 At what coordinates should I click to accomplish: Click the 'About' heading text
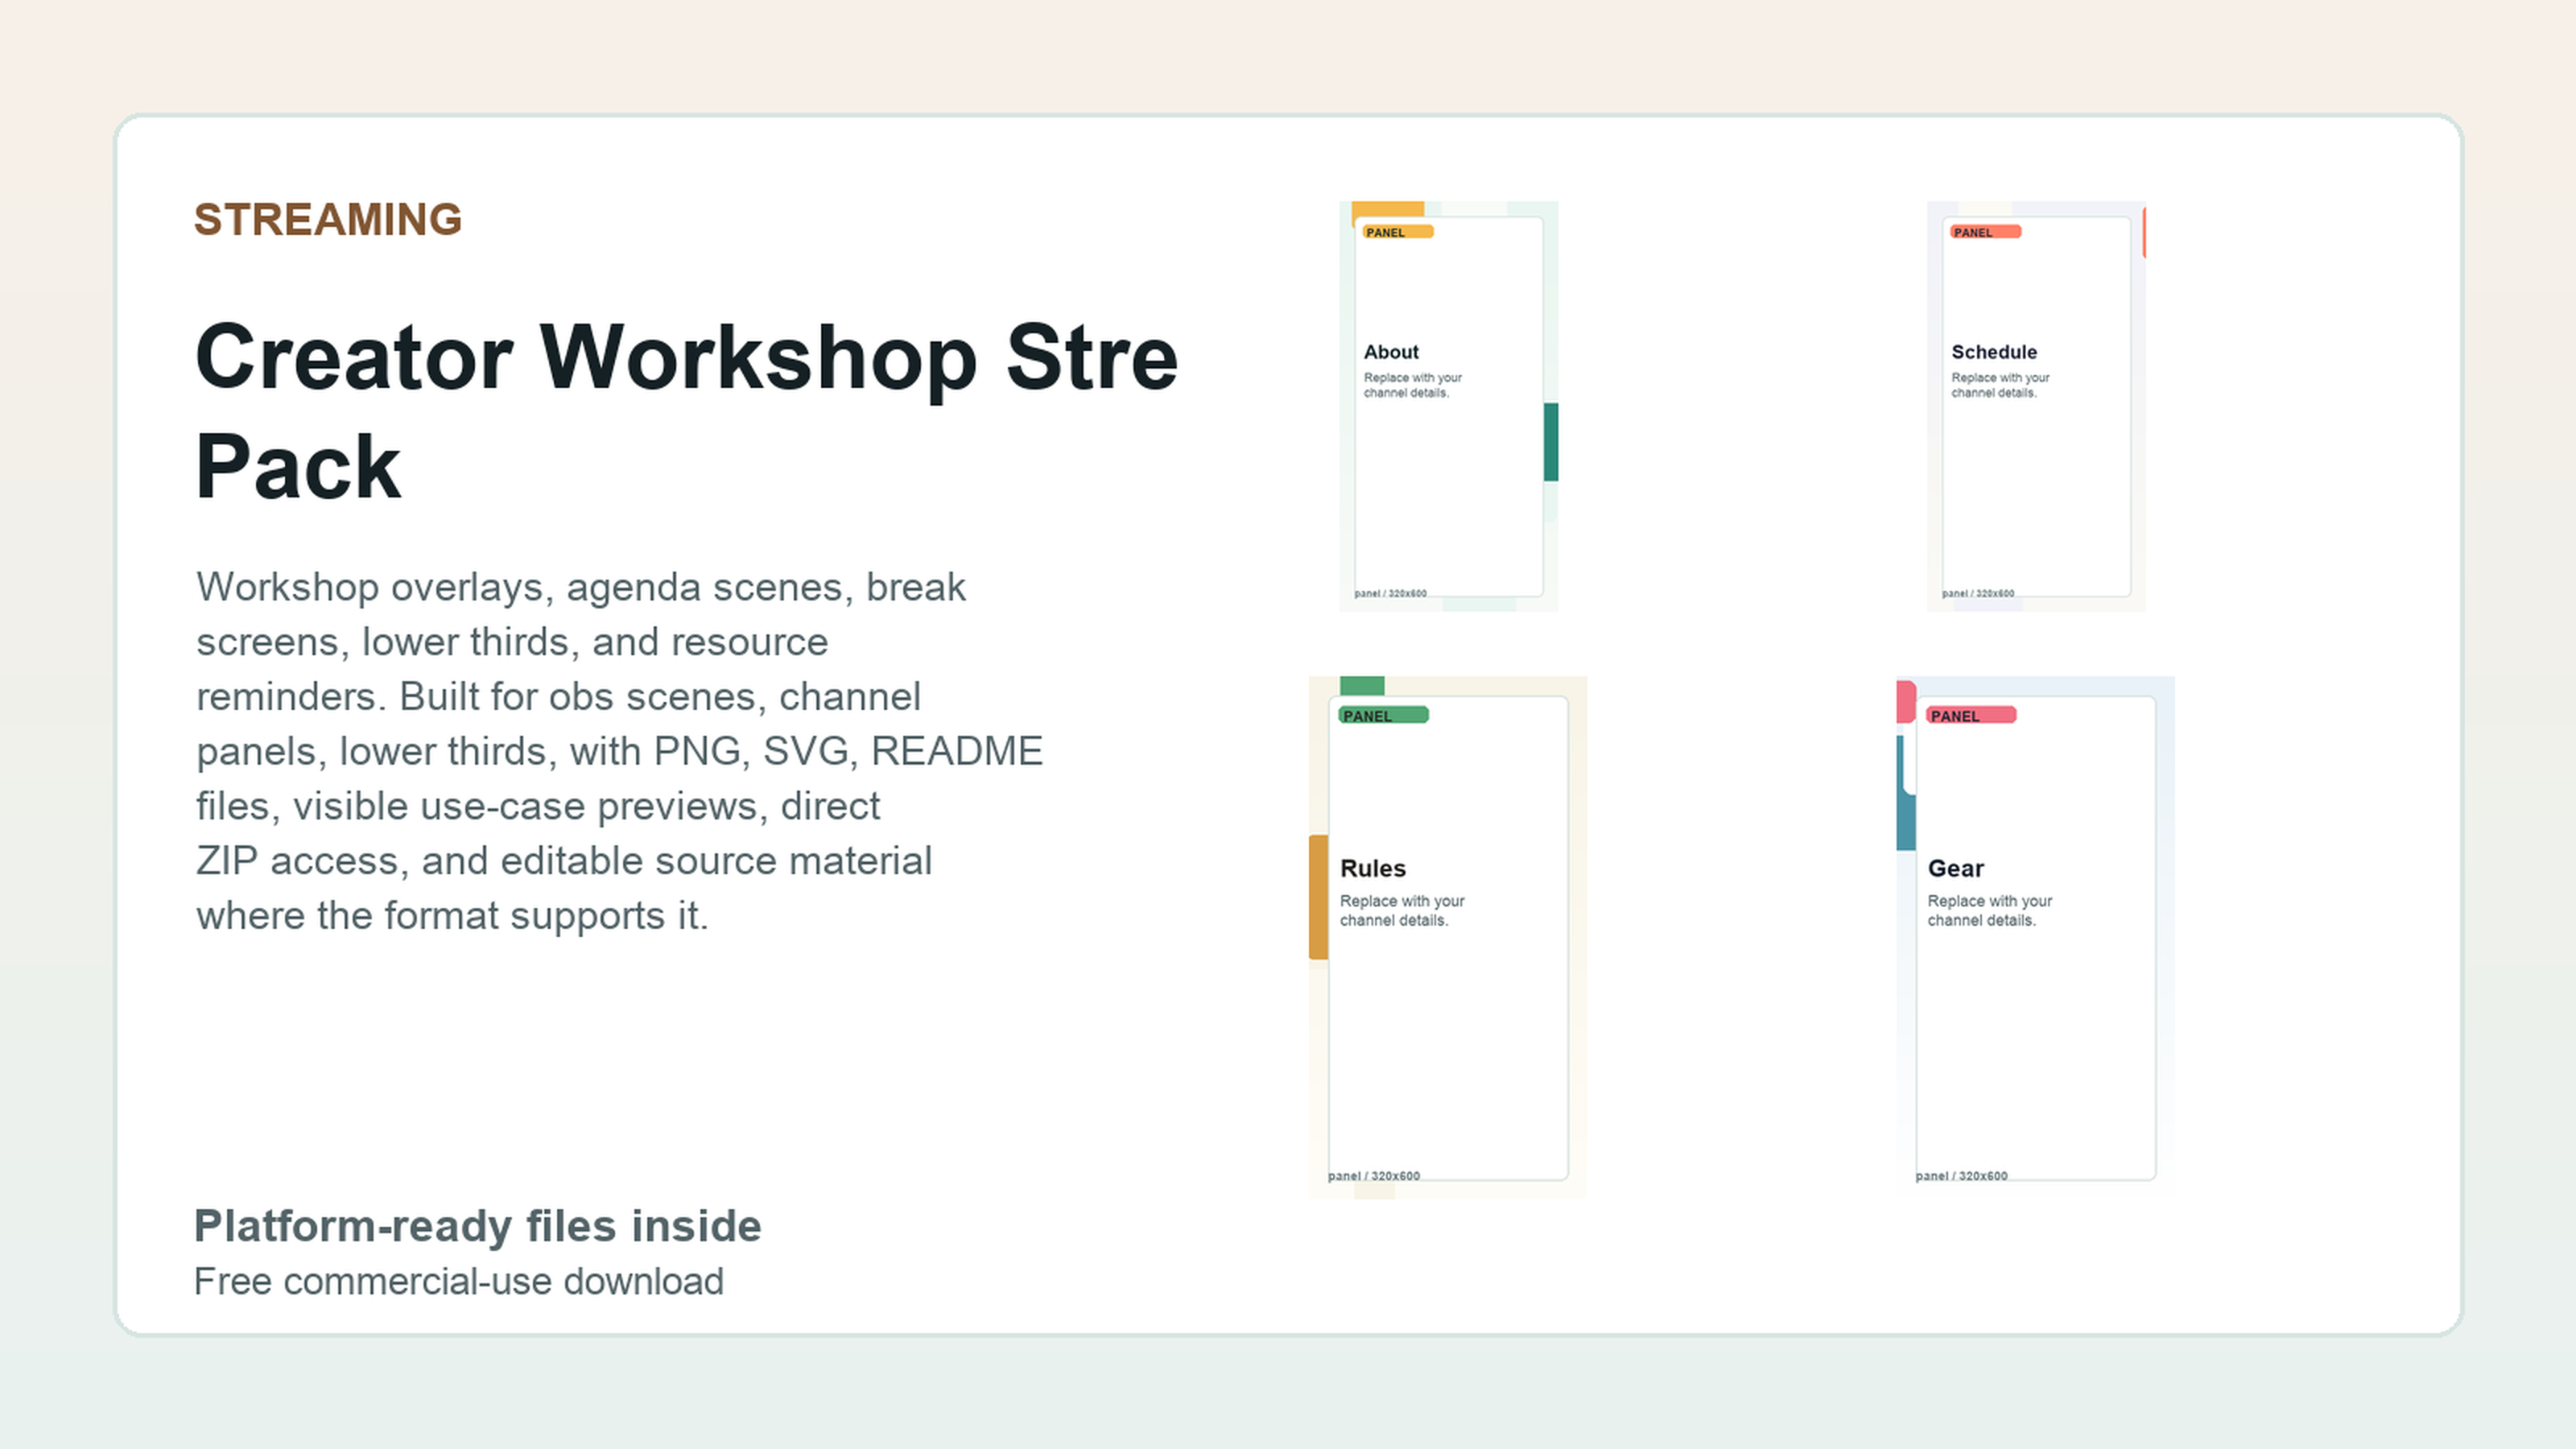(1391, 352)
